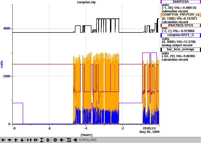The image size is (201, 143).
Task: Click the horizontal zoom-out diamond icon
Action: tap(35, 140)
